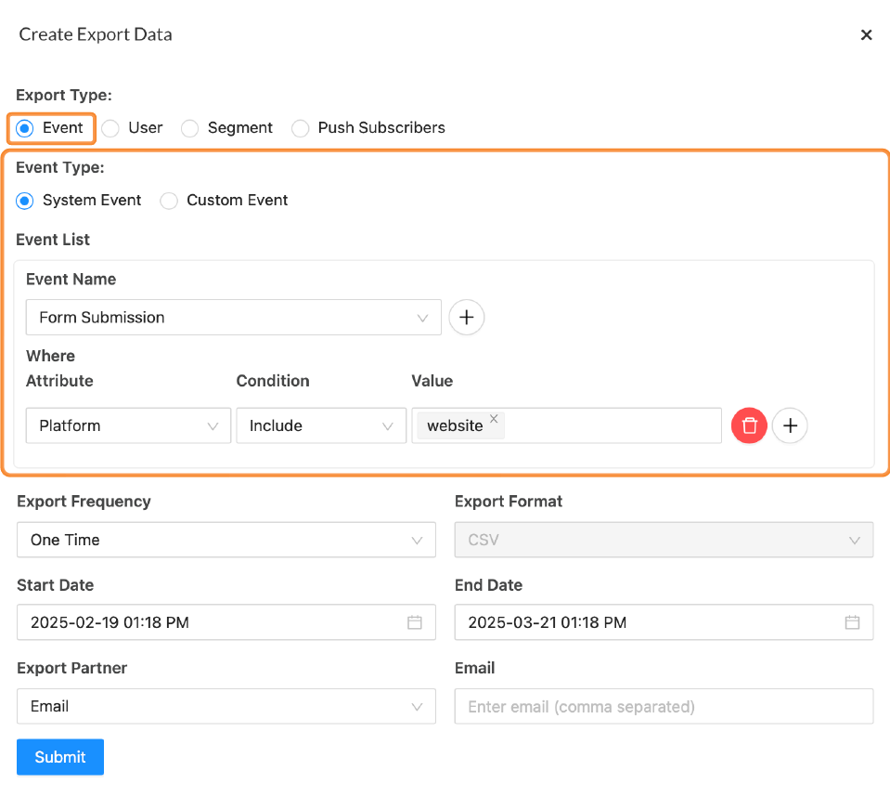Switch to Custom Event type
The height and width of the screenshot is (797, 890).
click(169, 201)
